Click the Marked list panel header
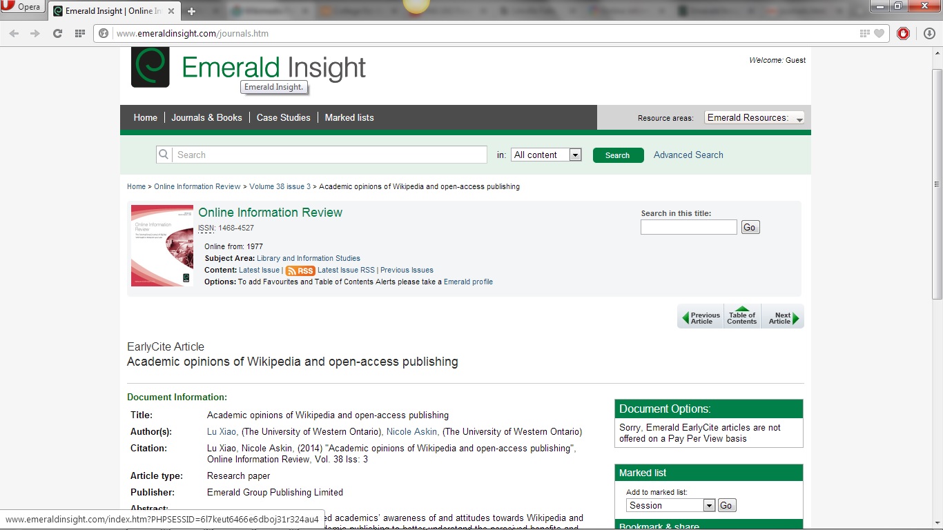The width and height of the screenshot is (943, 530). 709,473
